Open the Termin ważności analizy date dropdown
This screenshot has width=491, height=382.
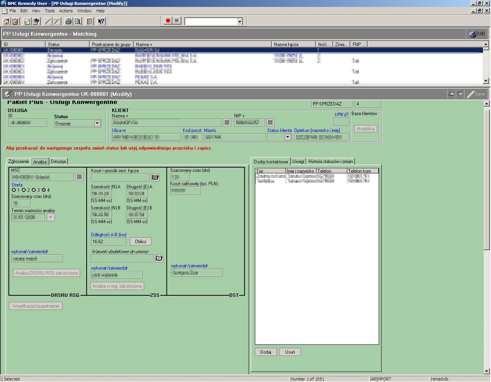(51, 217)
